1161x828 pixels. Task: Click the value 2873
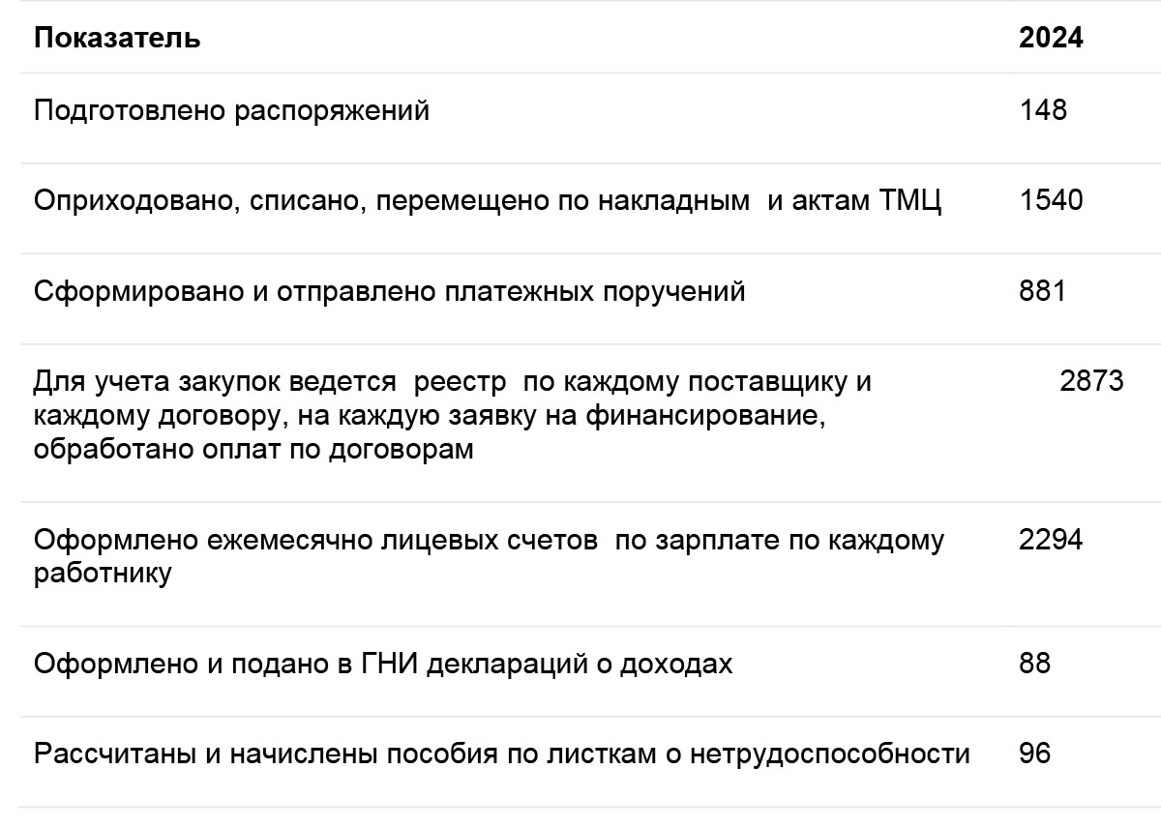click(x=1091, y=381)
